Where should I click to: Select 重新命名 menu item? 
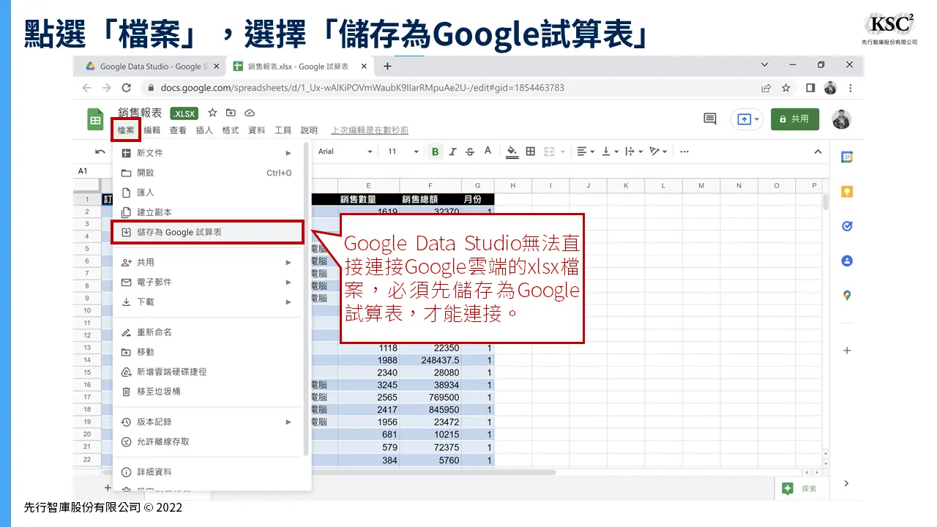pos(208,332)
